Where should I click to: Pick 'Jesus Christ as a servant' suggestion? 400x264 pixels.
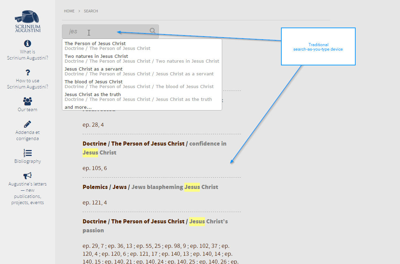[x=94, y=69]
